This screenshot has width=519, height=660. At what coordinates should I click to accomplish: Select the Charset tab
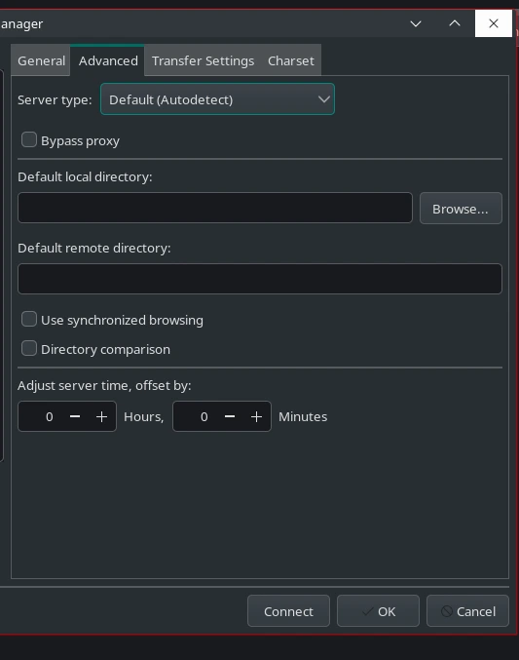(x=291, y=61)
